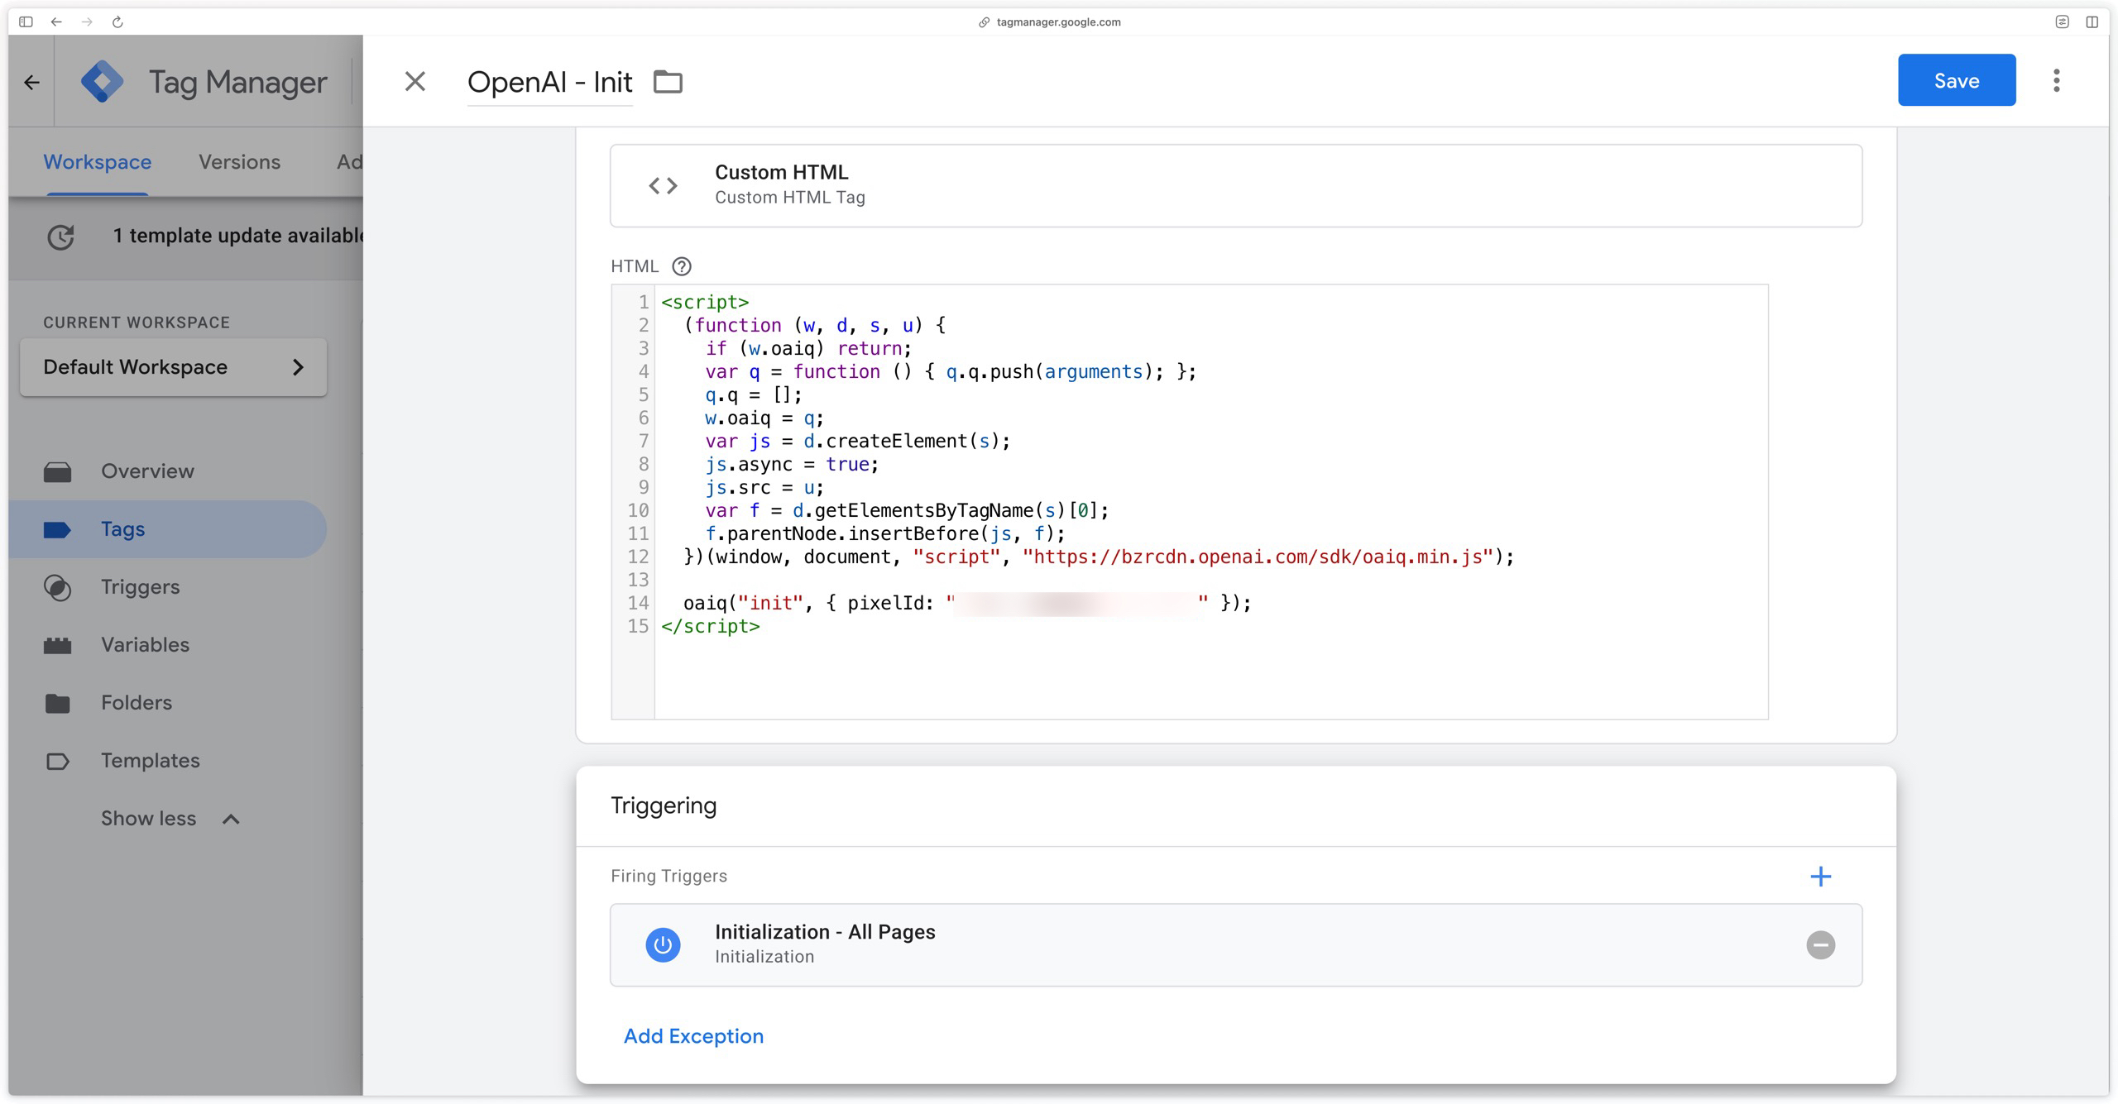Switch to the Versions tab
The width and height of the screenshot is (2118, 1104).
point(239,162)
